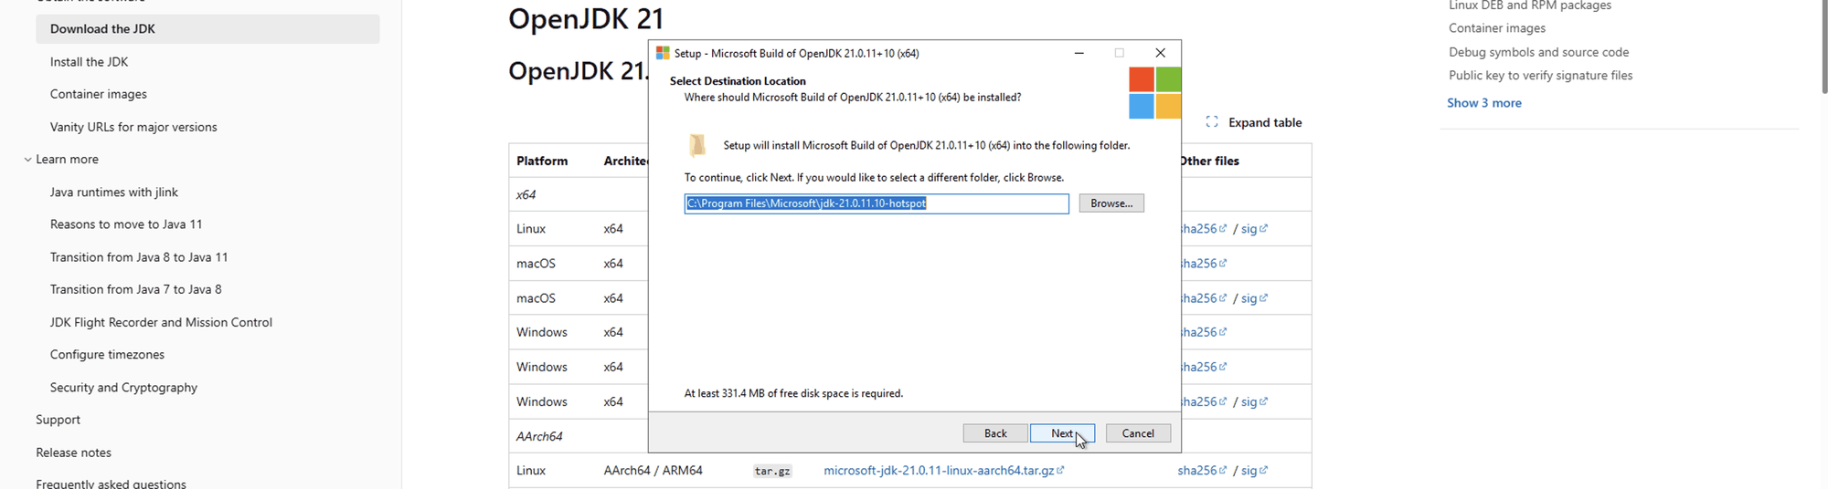Open sig link in third Windows row
This screenshot has width=1828, height=489.
click(x=1254, y=401)
